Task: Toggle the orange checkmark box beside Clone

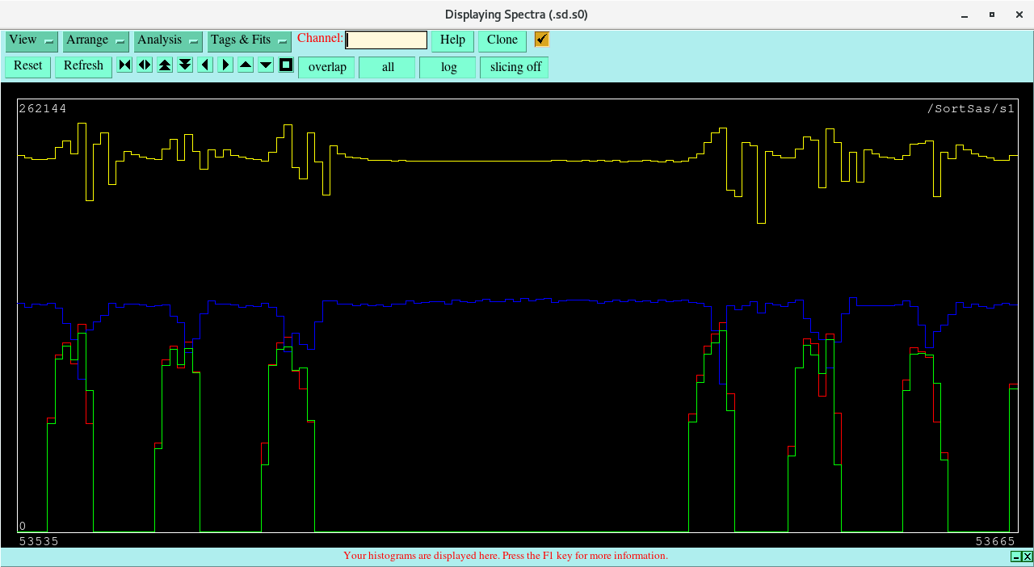Action: tap(541, 40)
